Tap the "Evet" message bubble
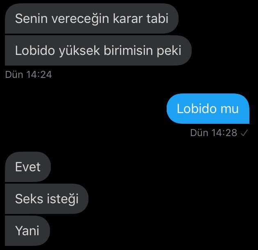 pyautogui.click(x=28, y=167)
